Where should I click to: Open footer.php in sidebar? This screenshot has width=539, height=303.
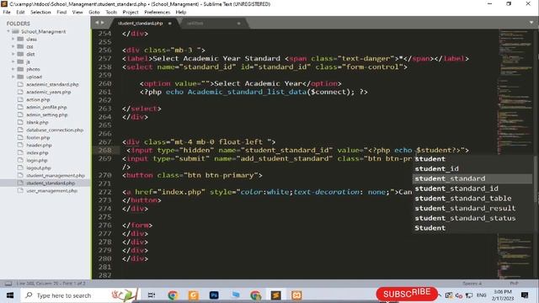tap(38, 137)
